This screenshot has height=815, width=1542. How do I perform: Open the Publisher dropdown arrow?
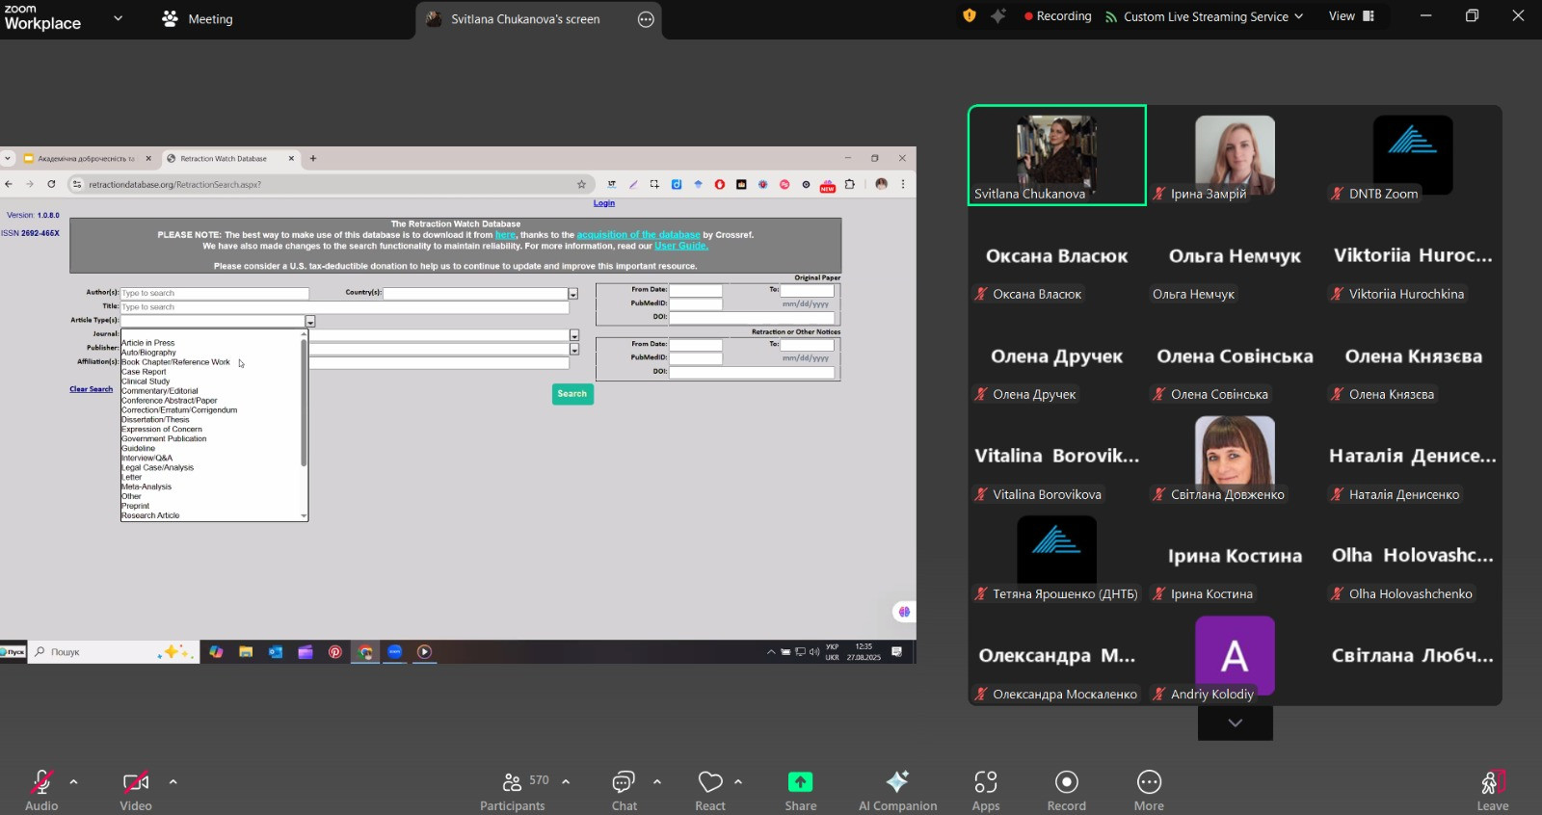click(x=574, y=349)
